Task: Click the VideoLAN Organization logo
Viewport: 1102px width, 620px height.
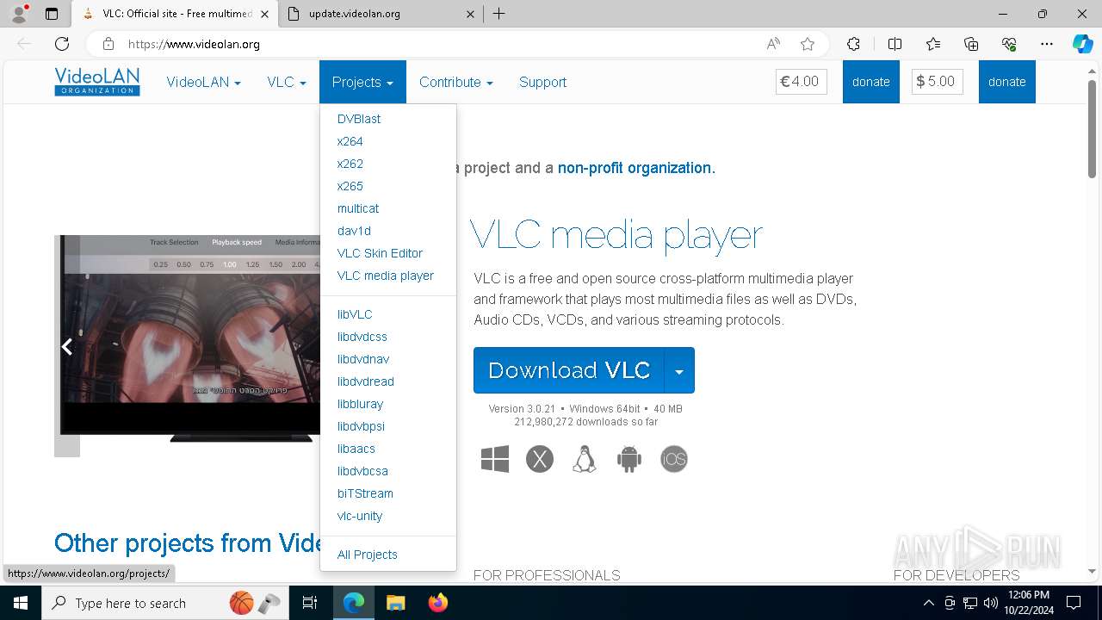Action: (x=97, y=82)
